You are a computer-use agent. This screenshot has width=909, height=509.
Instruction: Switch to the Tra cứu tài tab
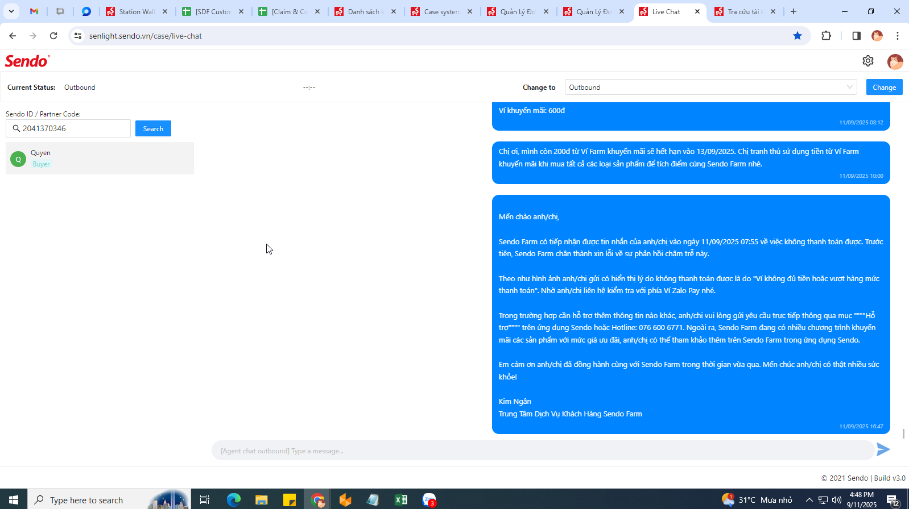744,11
